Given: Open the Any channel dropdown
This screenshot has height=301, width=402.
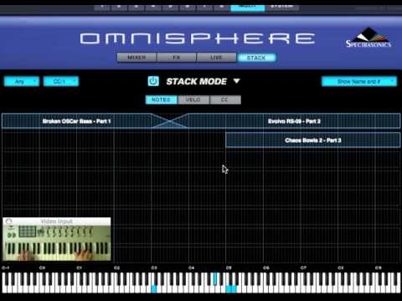Looking at the screenshot, I should (22, 81).
